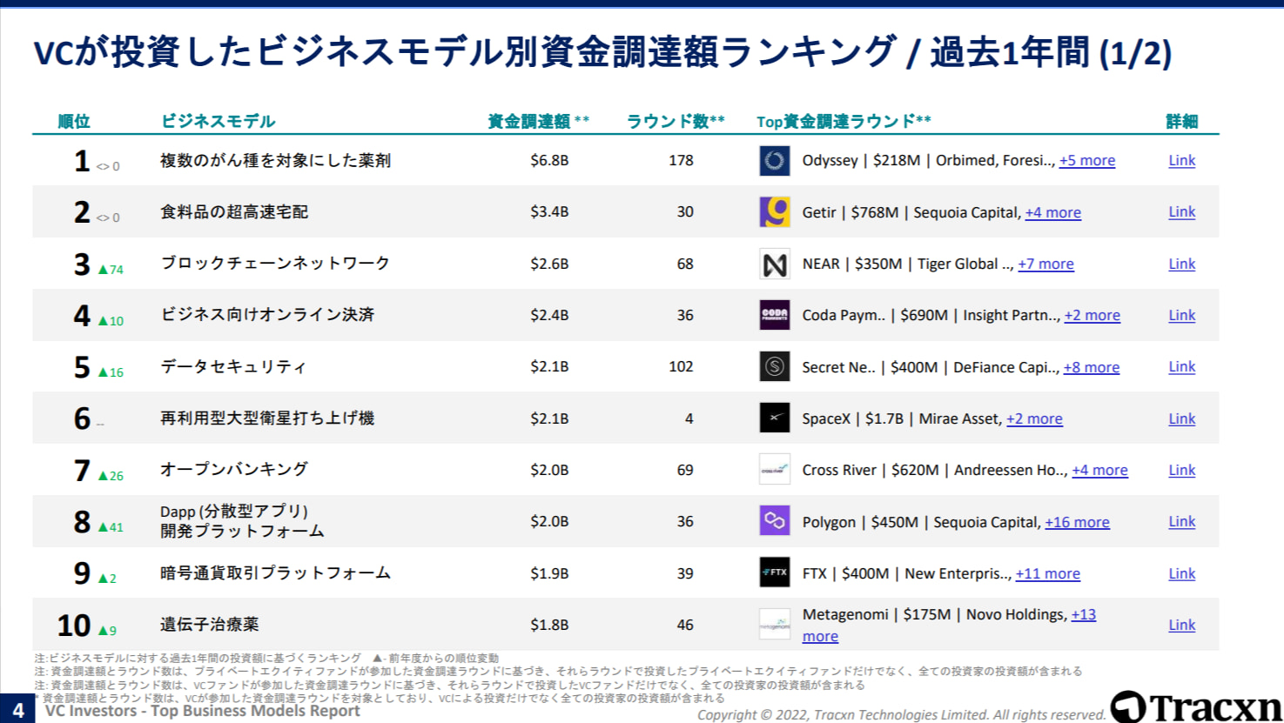Click the '$1.8B' funding amount

click(549, 626)
